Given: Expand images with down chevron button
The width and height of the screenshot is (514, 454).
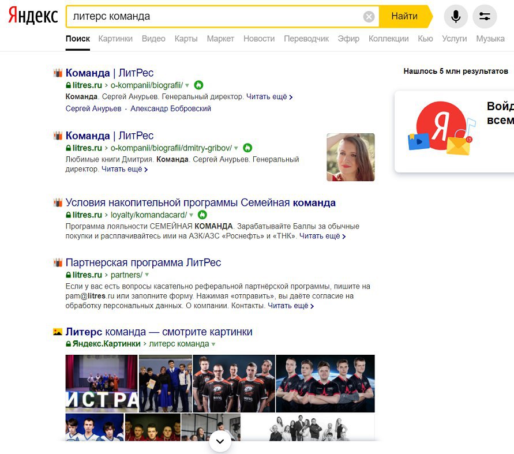Looking at the screenshot, I should [x=220, y=441].
